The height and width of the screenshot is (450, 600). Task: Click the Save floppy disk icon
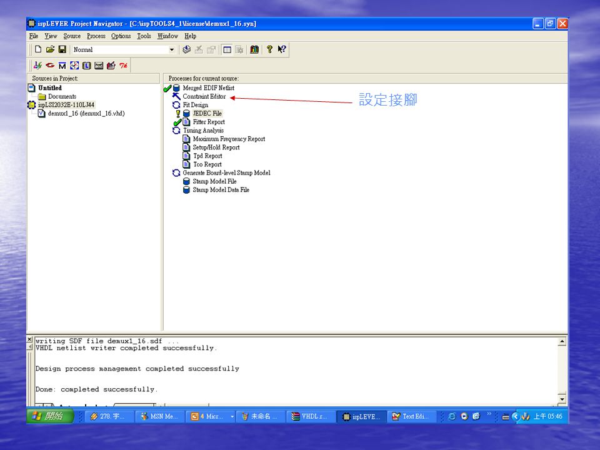pos(62,49)
